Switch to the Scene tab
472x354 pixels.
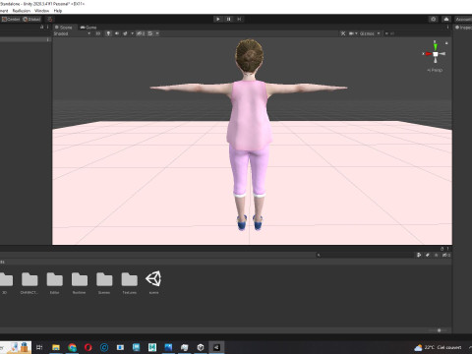[64, 28]
